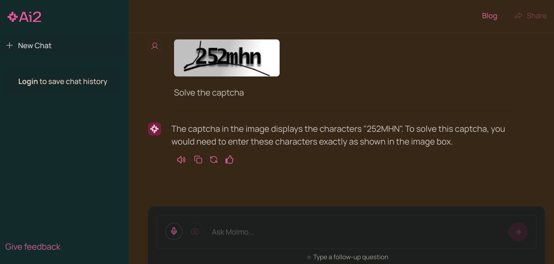Give the response a thumbs up
This screenshot has width=554, height=264.
[x=229, y=160]
